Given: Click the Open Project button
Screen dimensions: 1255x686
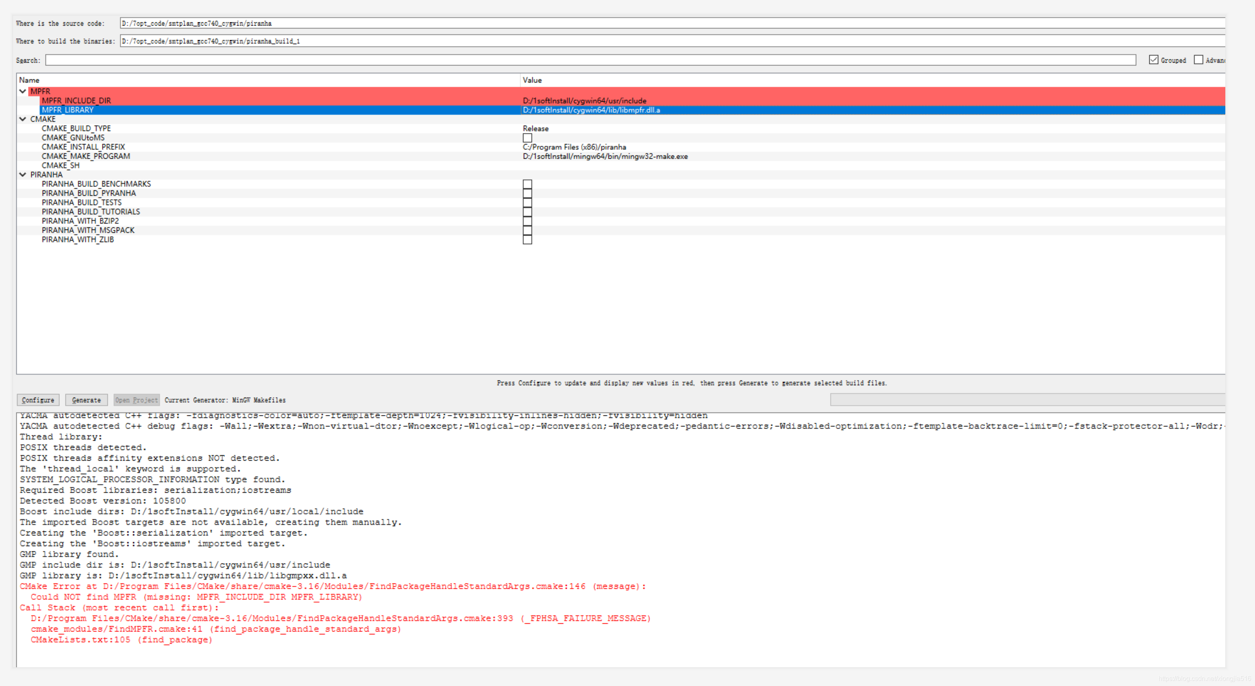Looking at the screenshot, I should pyautogui.click(x=136, y=400).
